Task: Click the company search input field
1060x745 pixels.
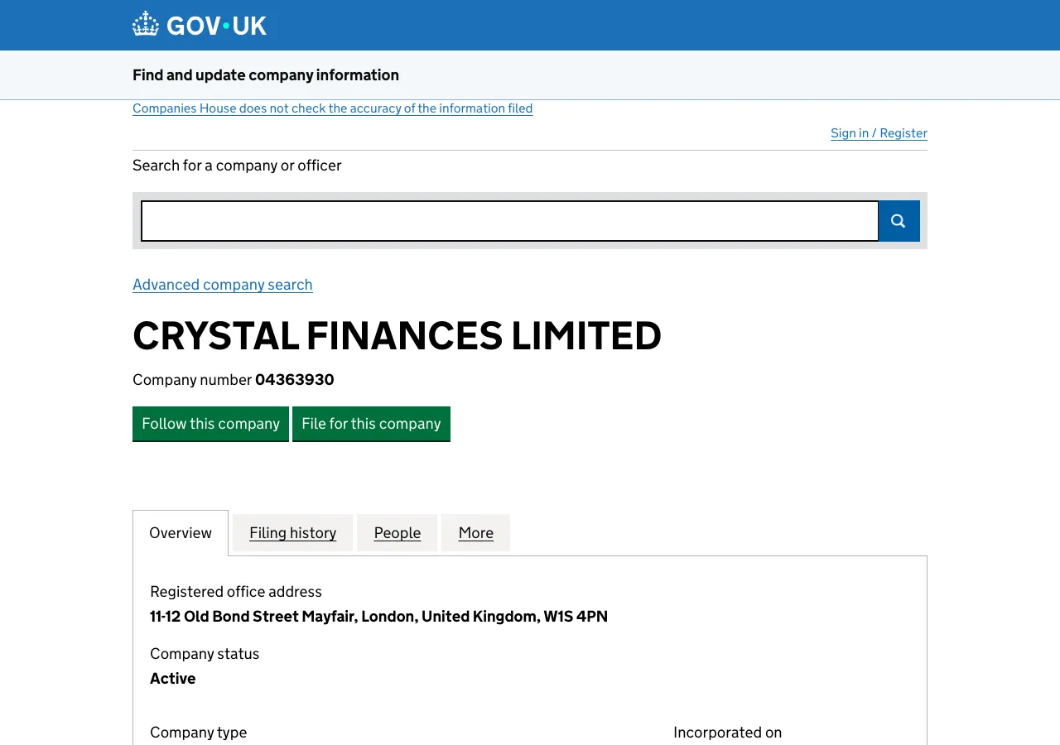Action: [x=509, y=221]
